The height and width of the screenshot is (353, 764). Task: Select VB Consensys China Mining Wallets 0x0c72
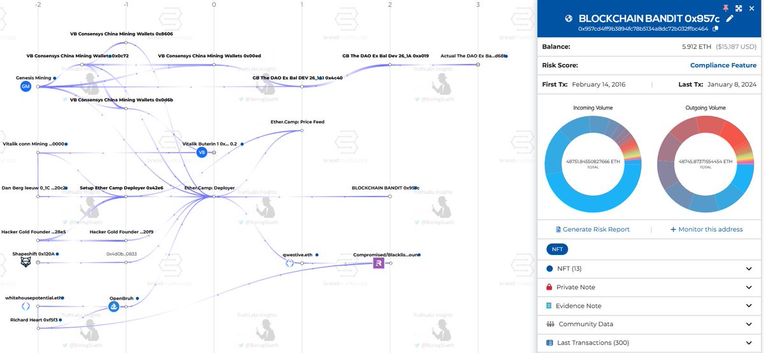point(78,56)
